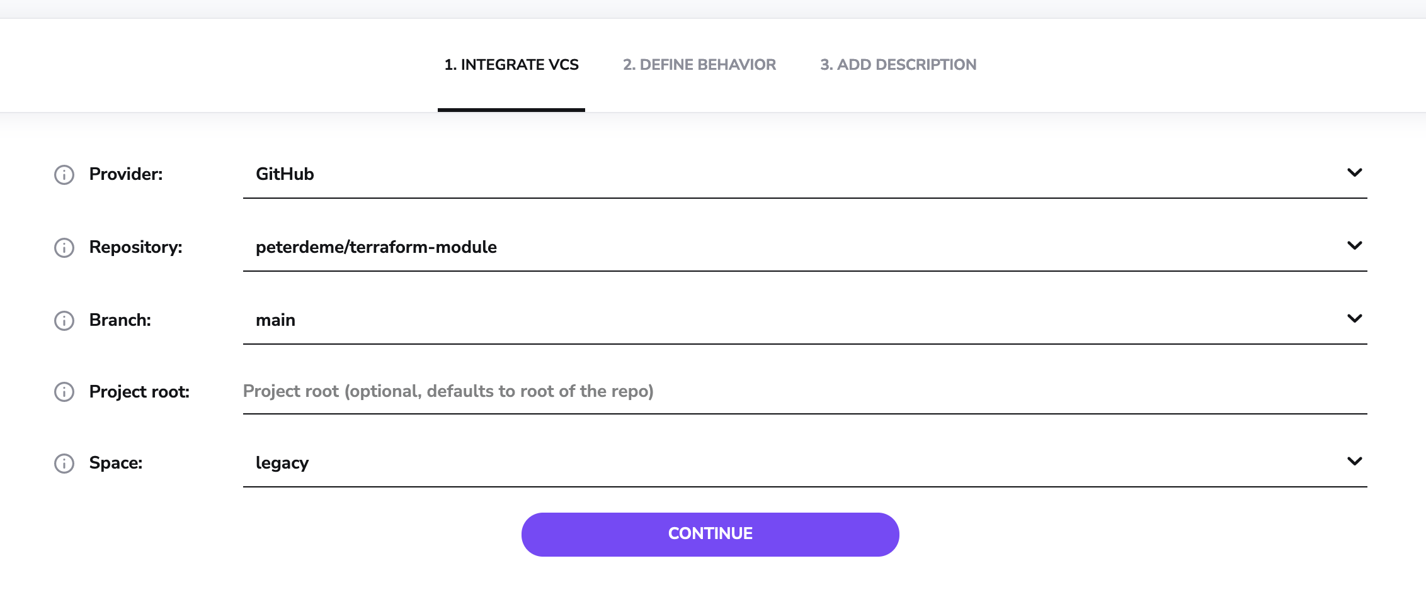Open the Add Description step tab

click(898, 65)
